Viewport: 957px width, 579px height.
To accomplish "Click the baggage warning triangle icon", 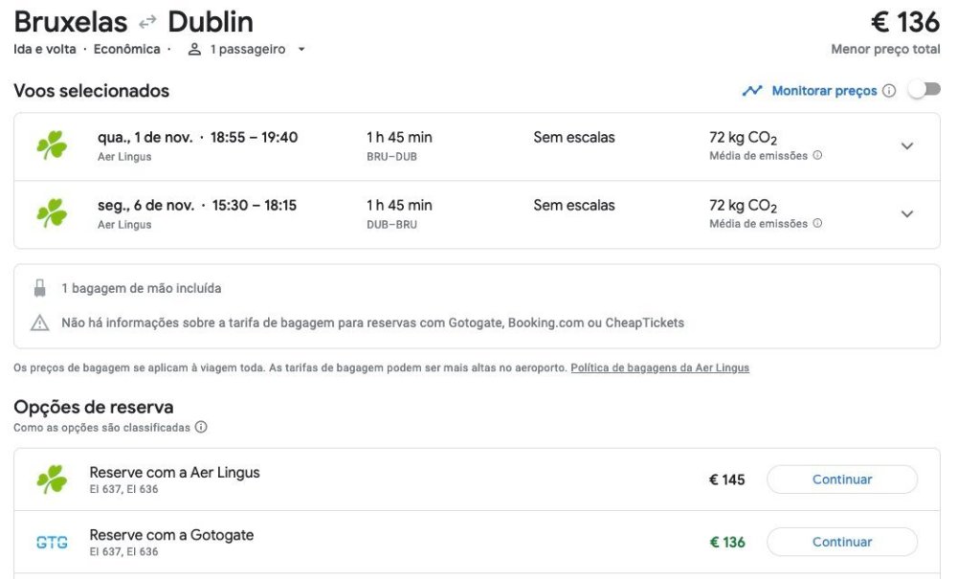I will tap(39, 323).
